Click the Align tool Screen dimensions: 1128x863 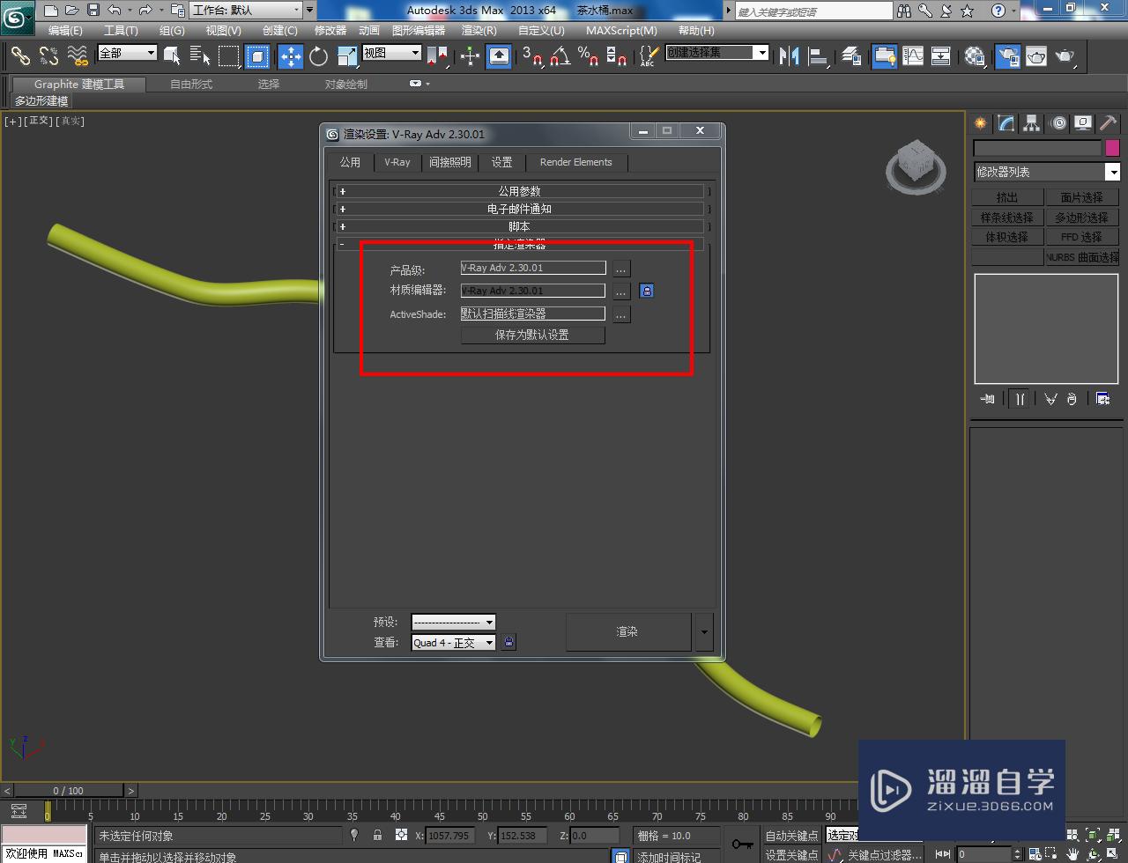(819, 56)
